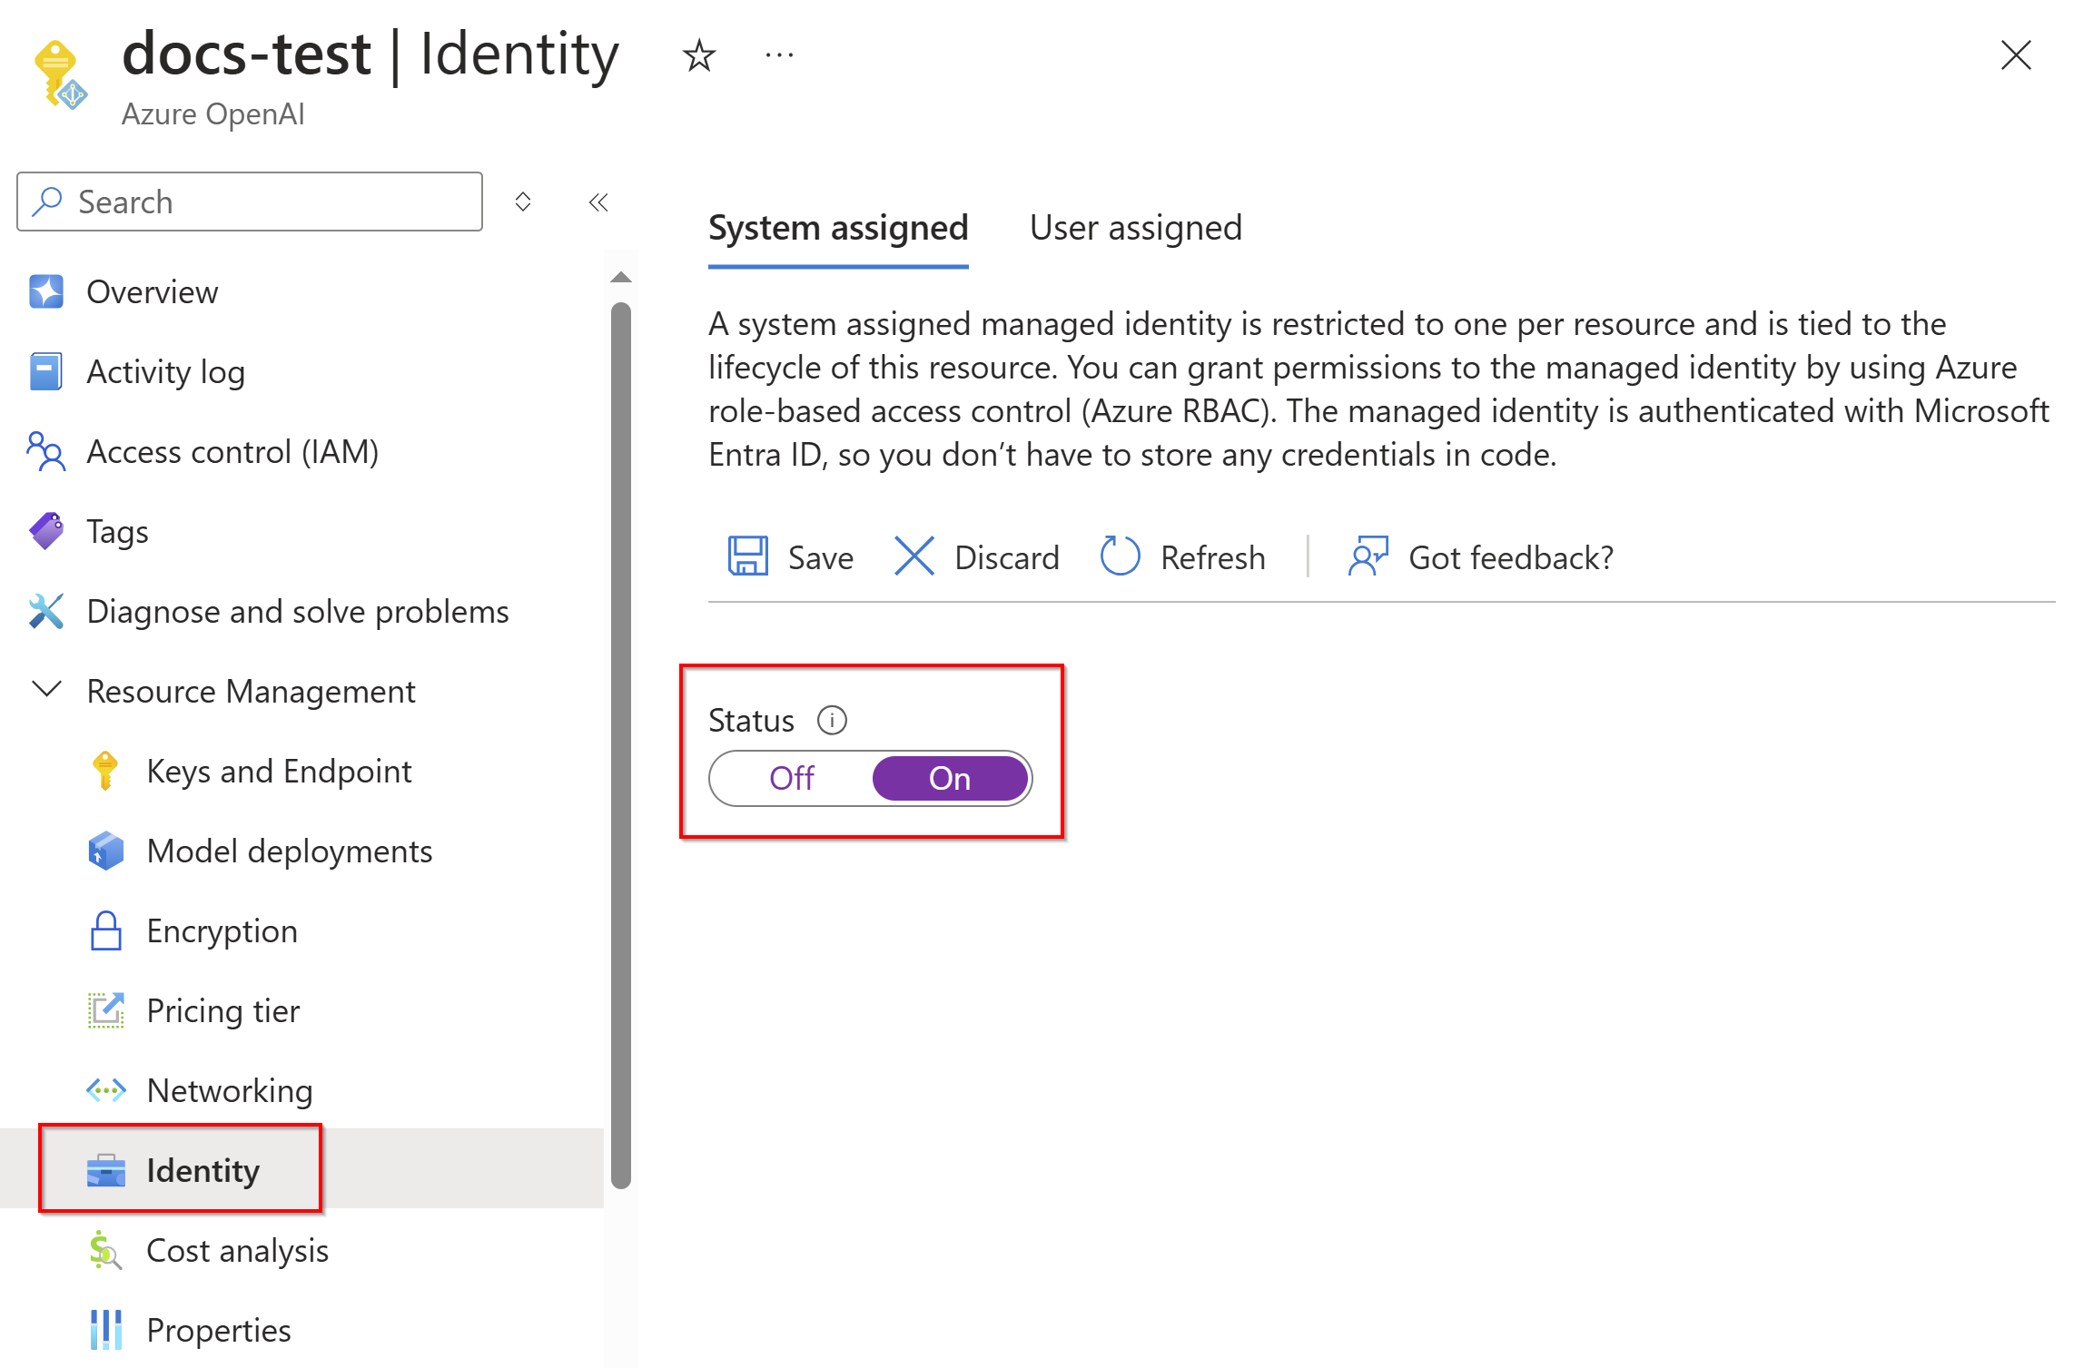Switch Status toggle to Off

tap(792, 779)
